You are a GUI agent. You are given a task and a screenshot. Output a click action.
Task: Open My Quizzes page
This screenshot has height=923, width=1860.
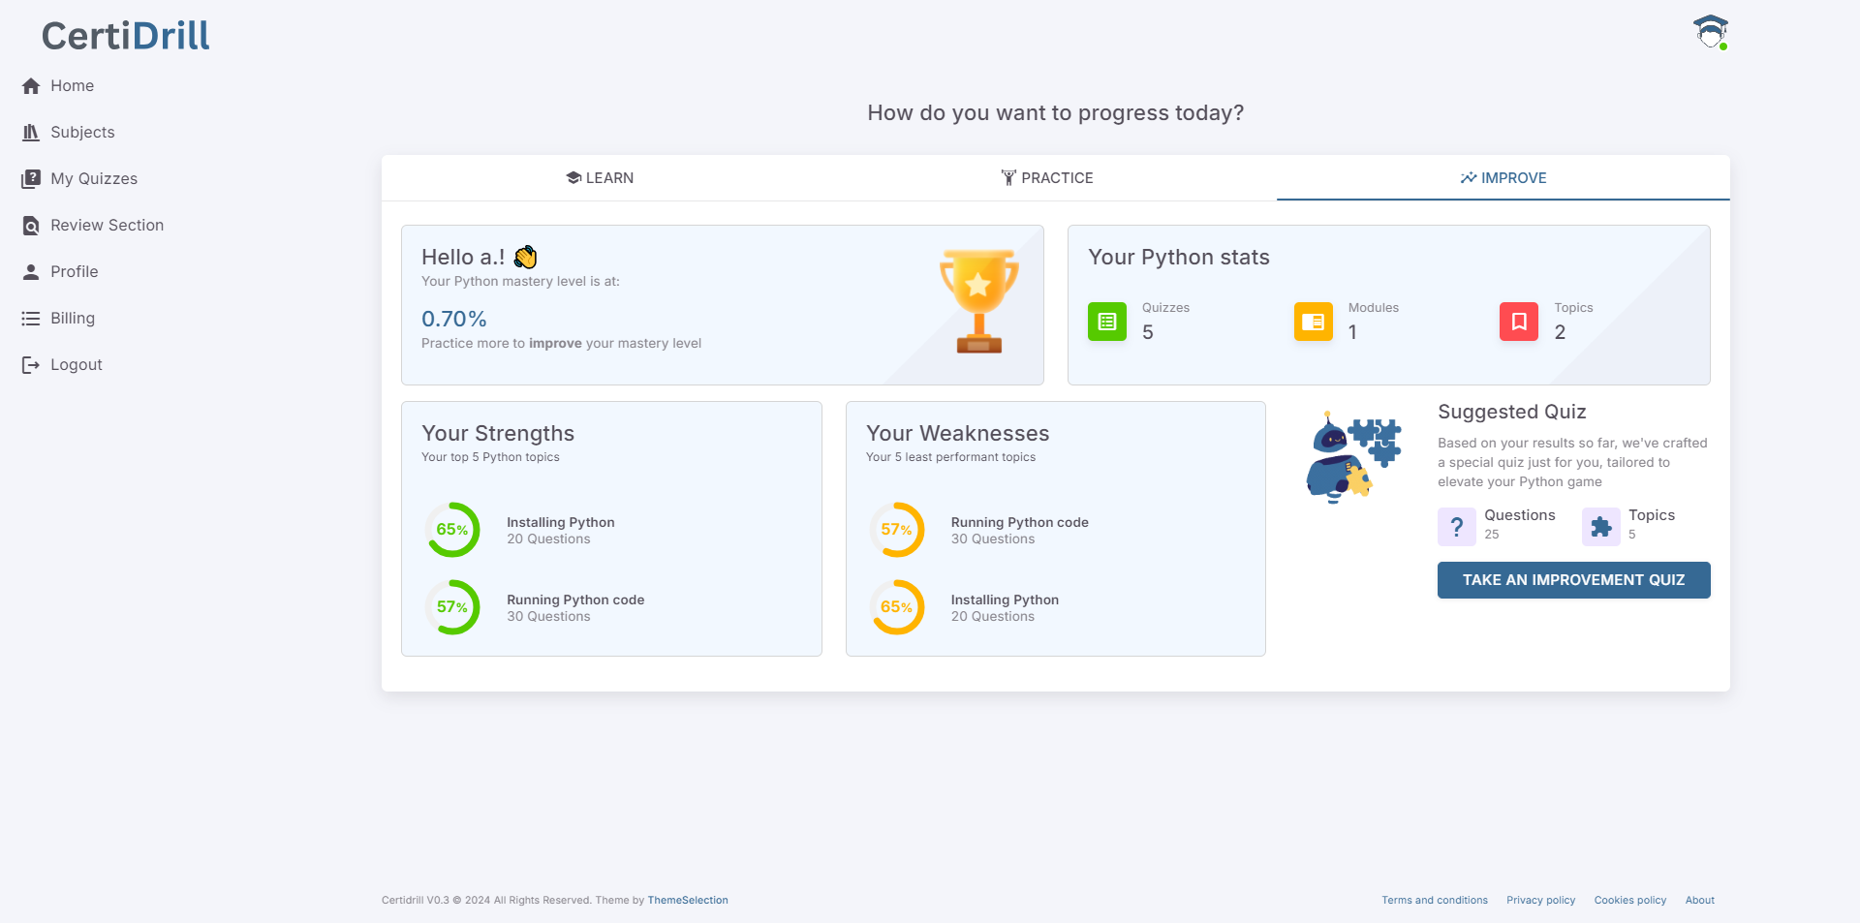click(x=94, y=179)
